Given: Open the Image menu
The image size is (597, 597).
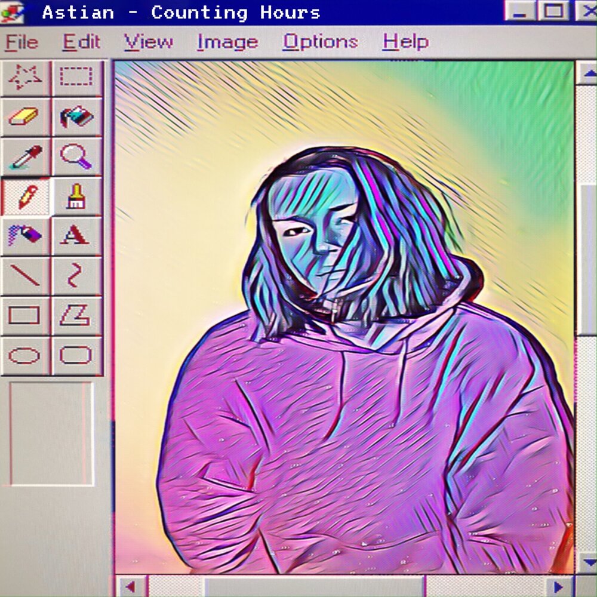Looking at the screenshot, I should pyautogui.click(x=227, y=42).
